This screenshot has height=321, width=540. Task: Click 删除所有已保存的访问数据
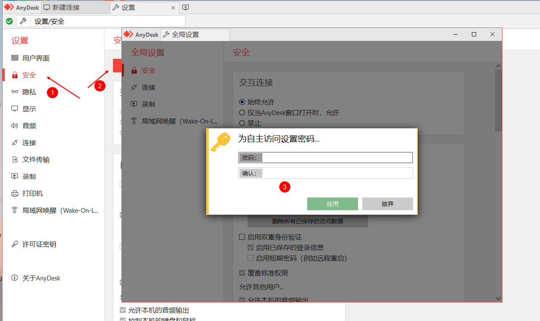coord(307,220)
